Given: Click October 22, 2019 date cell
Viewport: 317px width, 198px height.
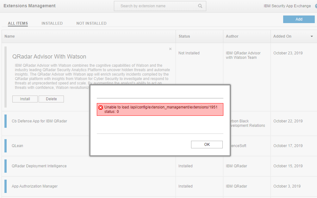Looking at the screenshot, I should point(288,121).
